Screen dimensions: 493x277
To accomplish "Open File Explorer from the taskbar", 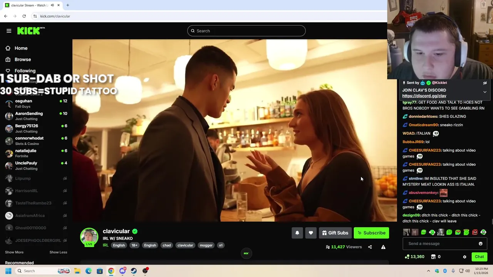I will 77,271.
